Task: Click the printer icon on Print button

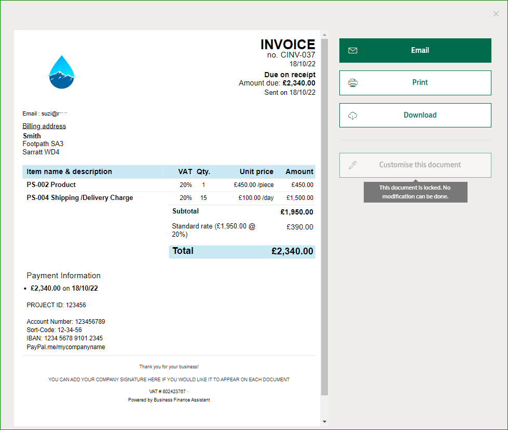Action: click(353, 83)
